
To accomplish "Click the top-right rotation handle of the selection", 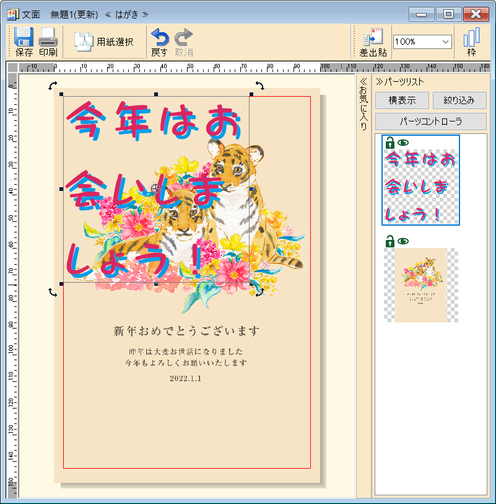I will (259, 86).
